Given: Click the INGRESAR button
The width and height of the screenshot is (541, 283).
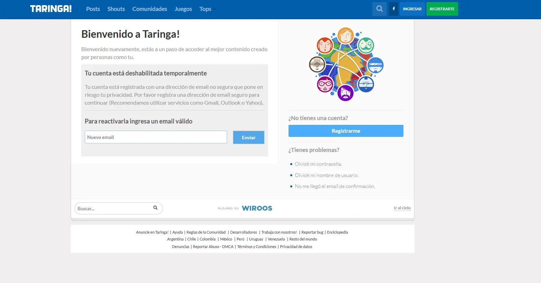Looking at the screenshot, I should click(x=412, y=9).
